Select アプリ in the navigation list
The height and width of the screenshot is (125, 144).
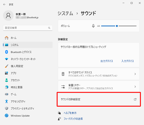click(x=28, y=73)
